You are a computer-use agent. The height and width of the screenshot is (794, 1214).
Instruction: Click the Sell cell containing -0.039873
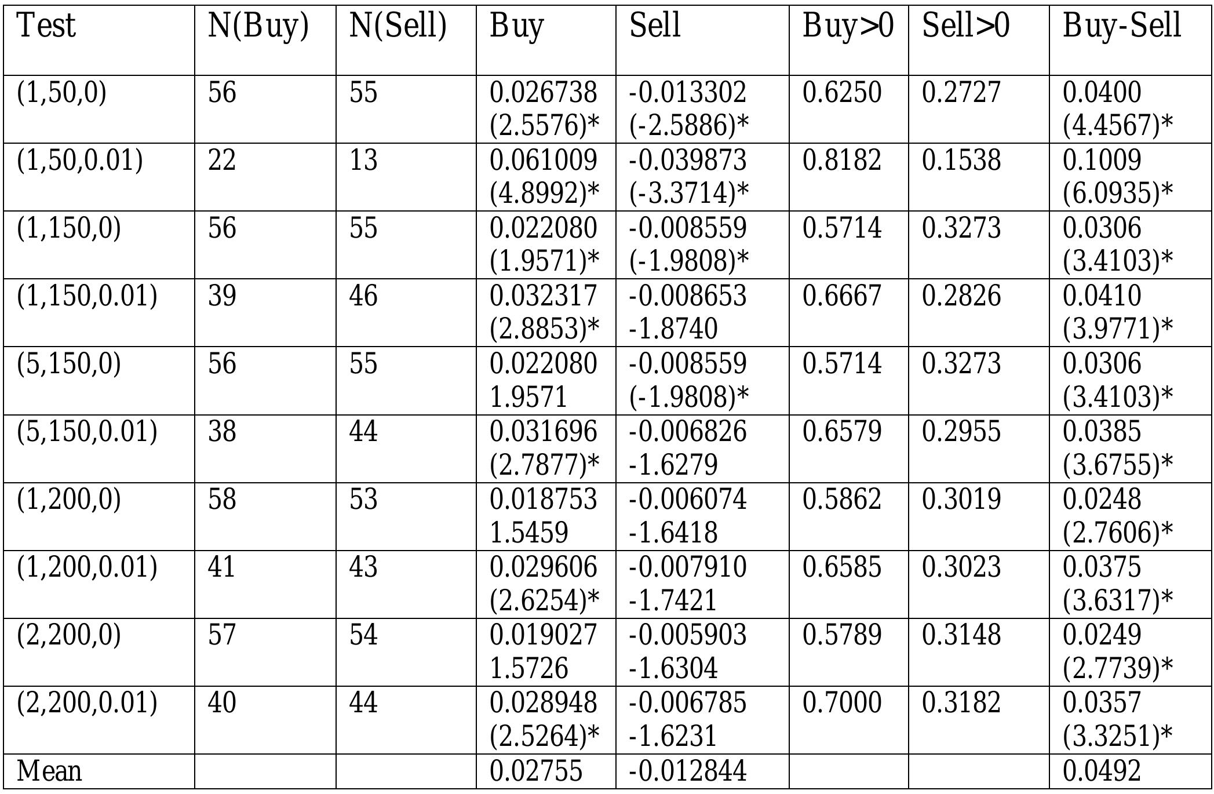click(x=688, y=161)
